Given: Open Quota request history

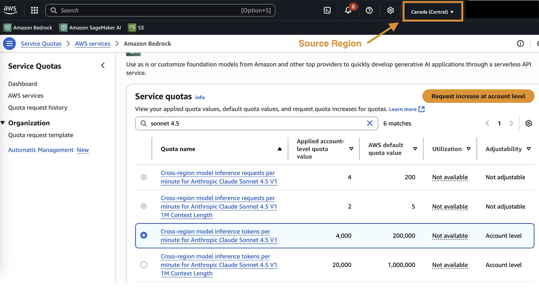Looking at the screenshot, I should (38, 108).
